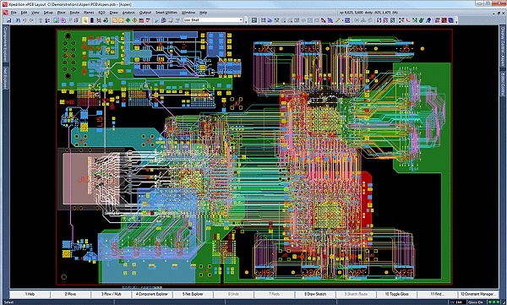Image resolution: width=507 pixels, height=305 pixels.
Task: Expand the Display Control side panel
Action: tap(503, 46)
